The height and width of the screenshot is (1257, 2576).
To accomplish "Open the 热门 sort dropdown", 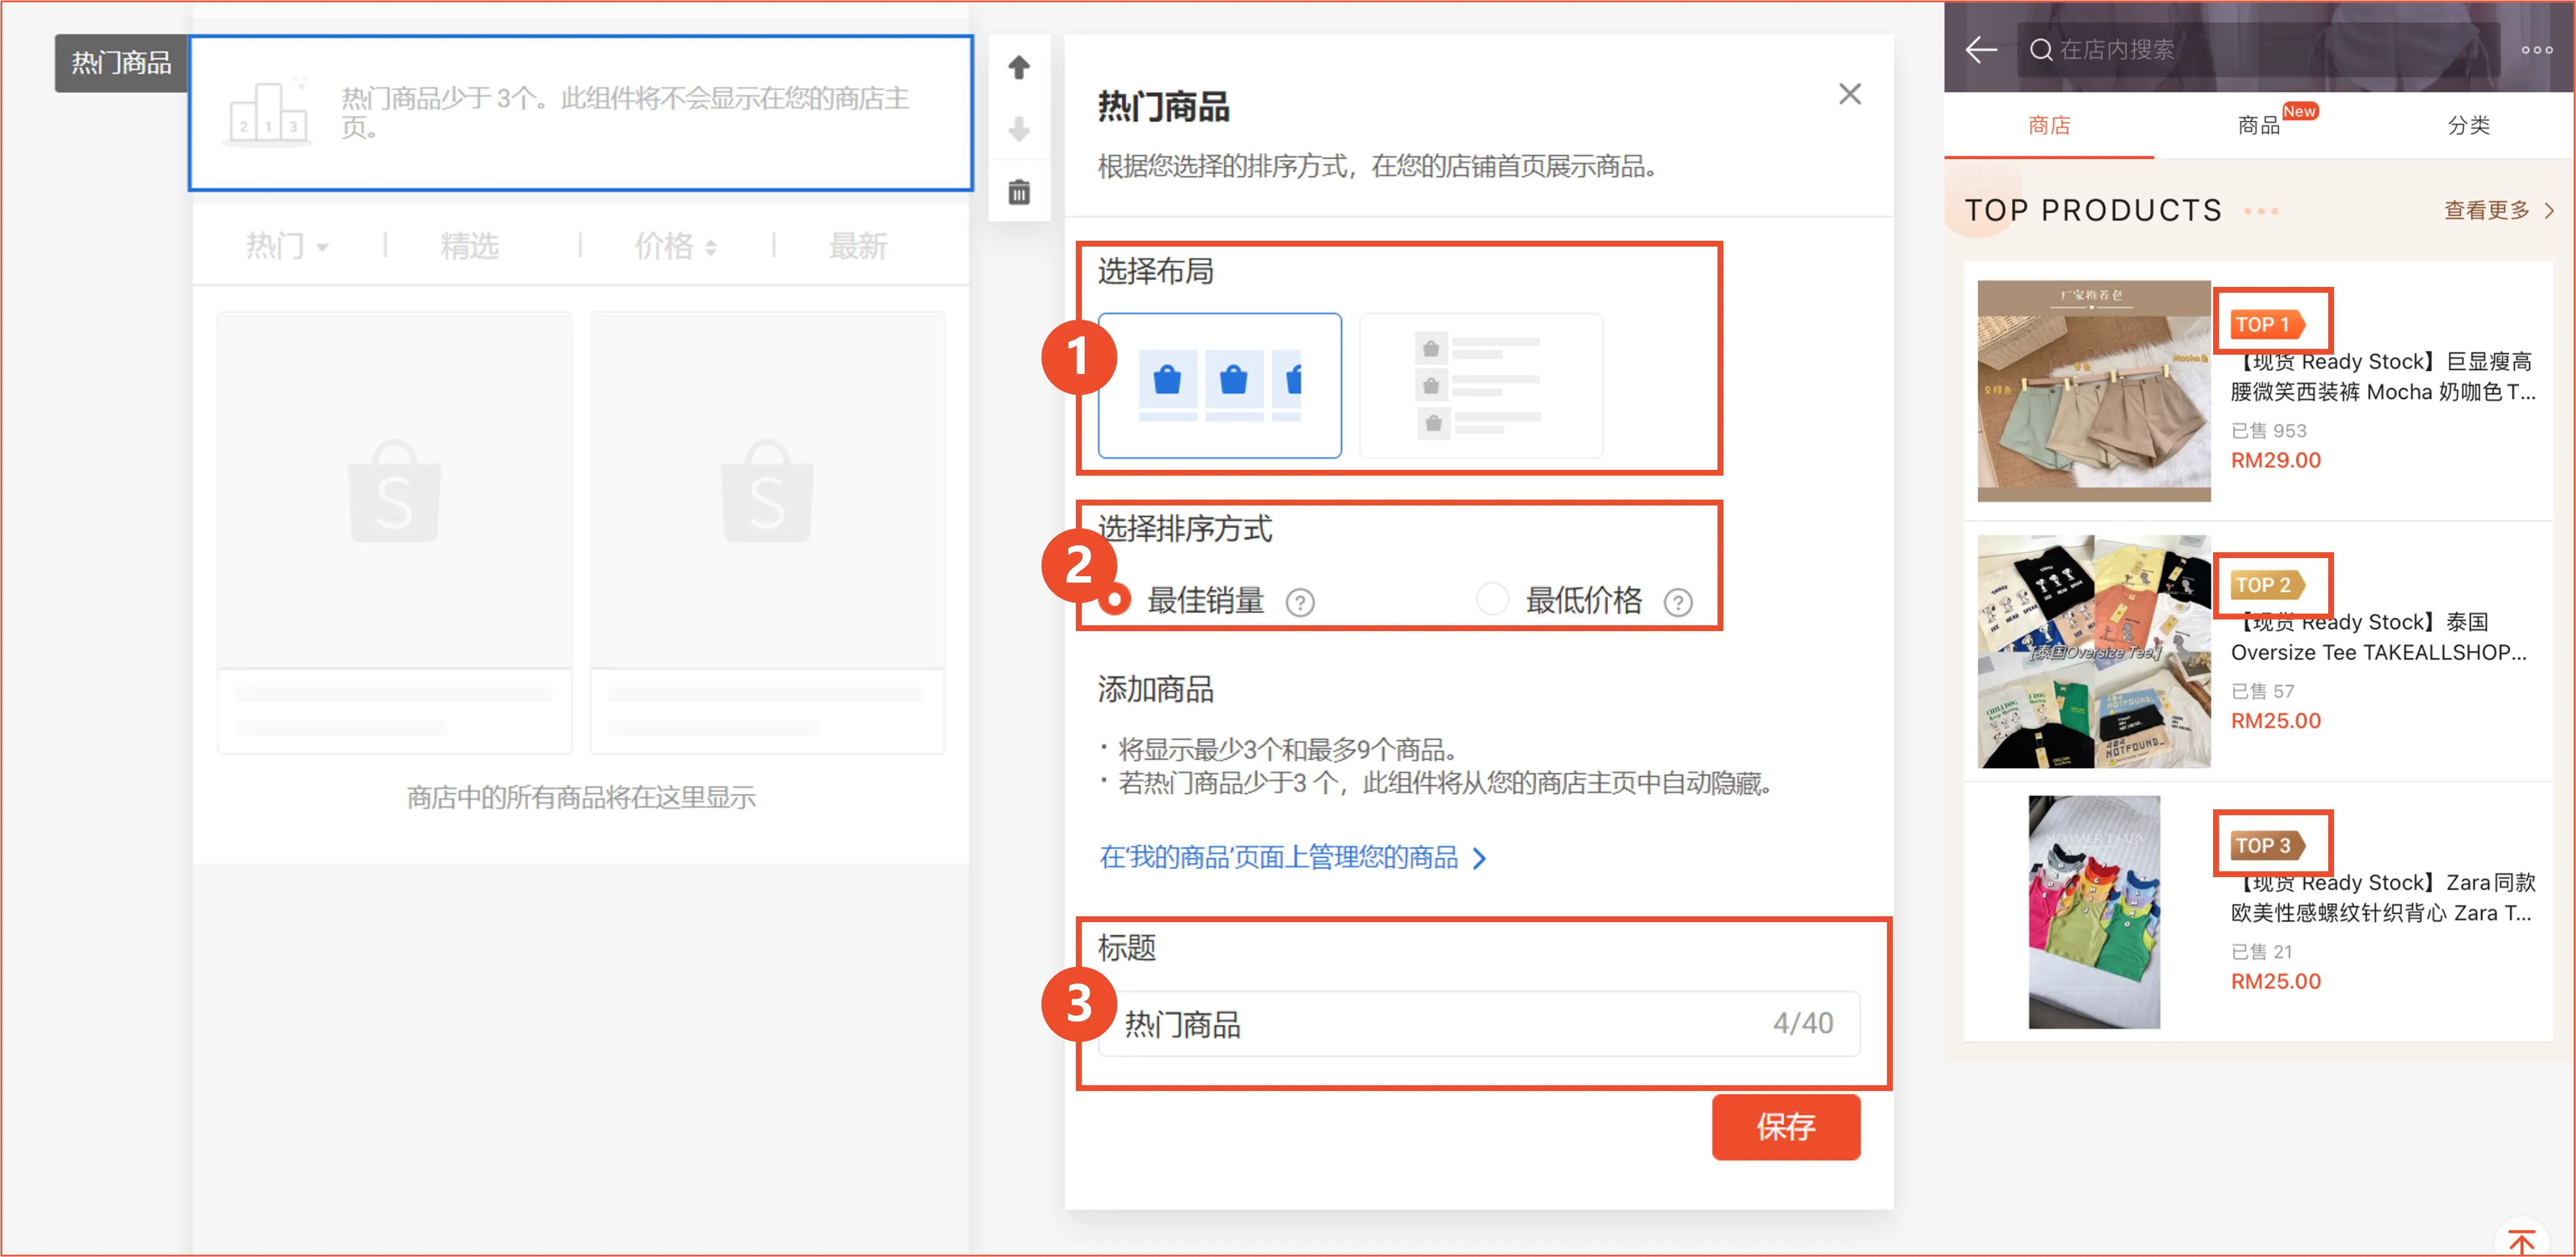I will (x=288, y=246).
